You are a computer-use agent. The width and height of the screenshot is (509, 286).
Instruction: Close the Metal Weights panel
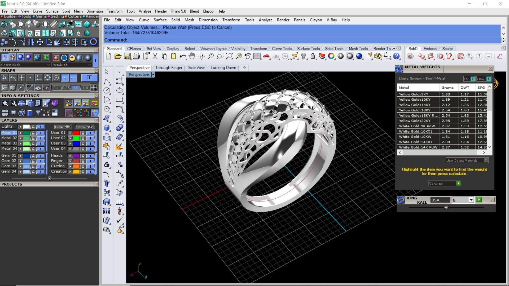click(x=490, y=69)
